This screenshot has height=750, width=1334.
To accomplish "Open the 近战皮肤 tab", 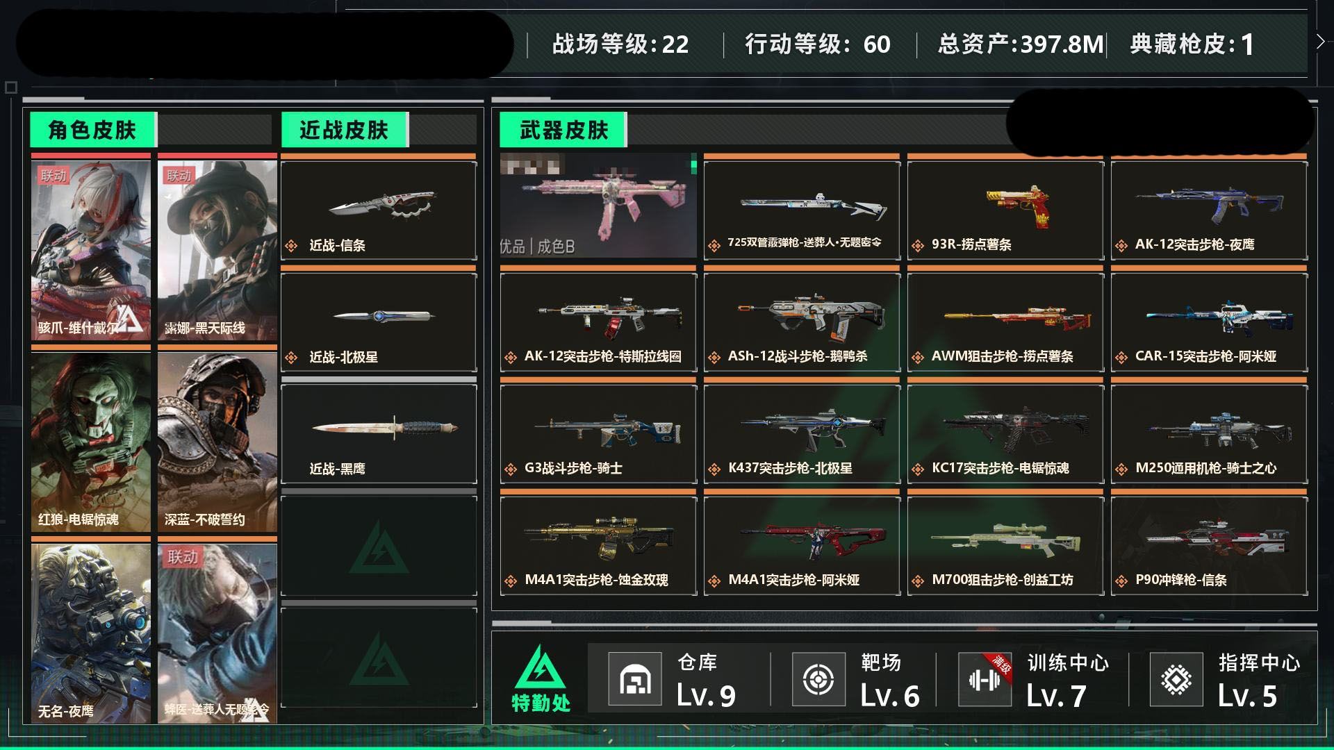I will click(345, 130).
